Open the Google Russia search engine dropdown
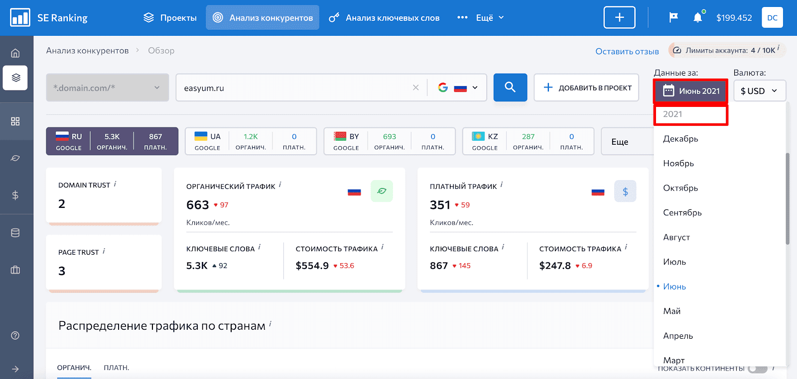The image size is (797, 379). coord(457,88)
